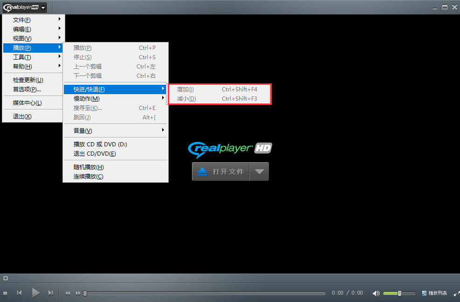This screenshot has height=302, width=460.
Task: Click the Play button to start playback
Action: click(36, 293)
